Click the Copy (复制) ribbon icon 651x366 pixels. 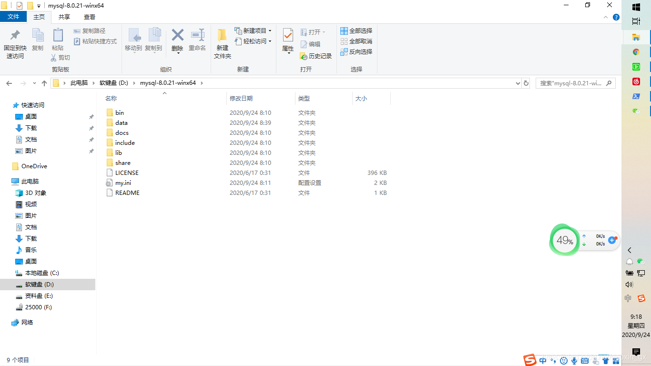click(x=38, y=35)
